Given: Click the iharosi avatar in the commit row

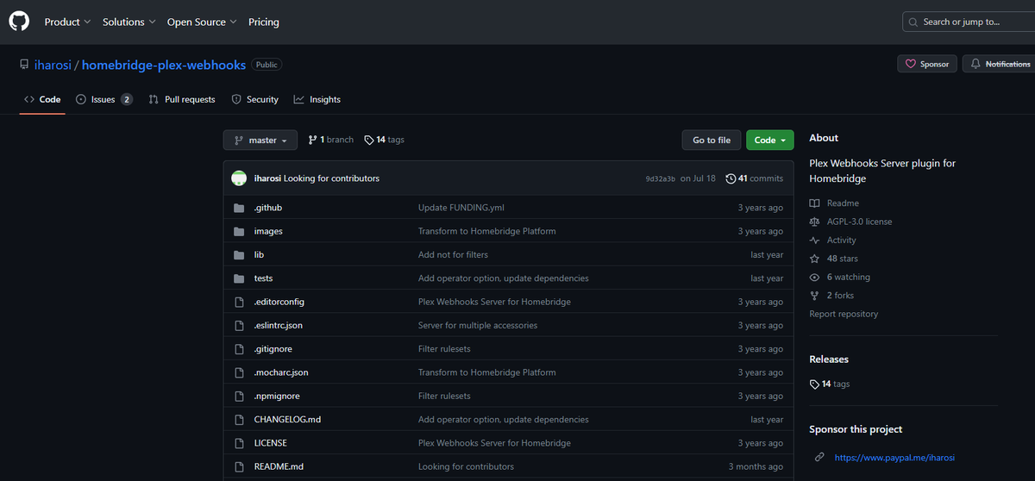Looking at the screenshot, I should click(239, 178).
